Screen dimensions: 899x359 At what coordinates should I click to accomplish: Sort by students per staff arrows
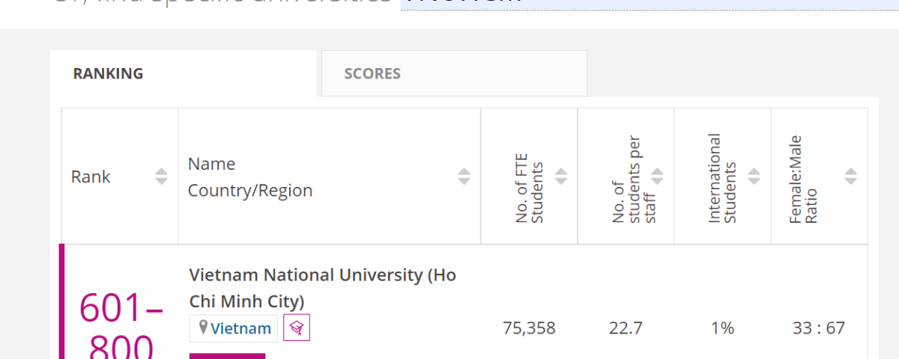657,177
